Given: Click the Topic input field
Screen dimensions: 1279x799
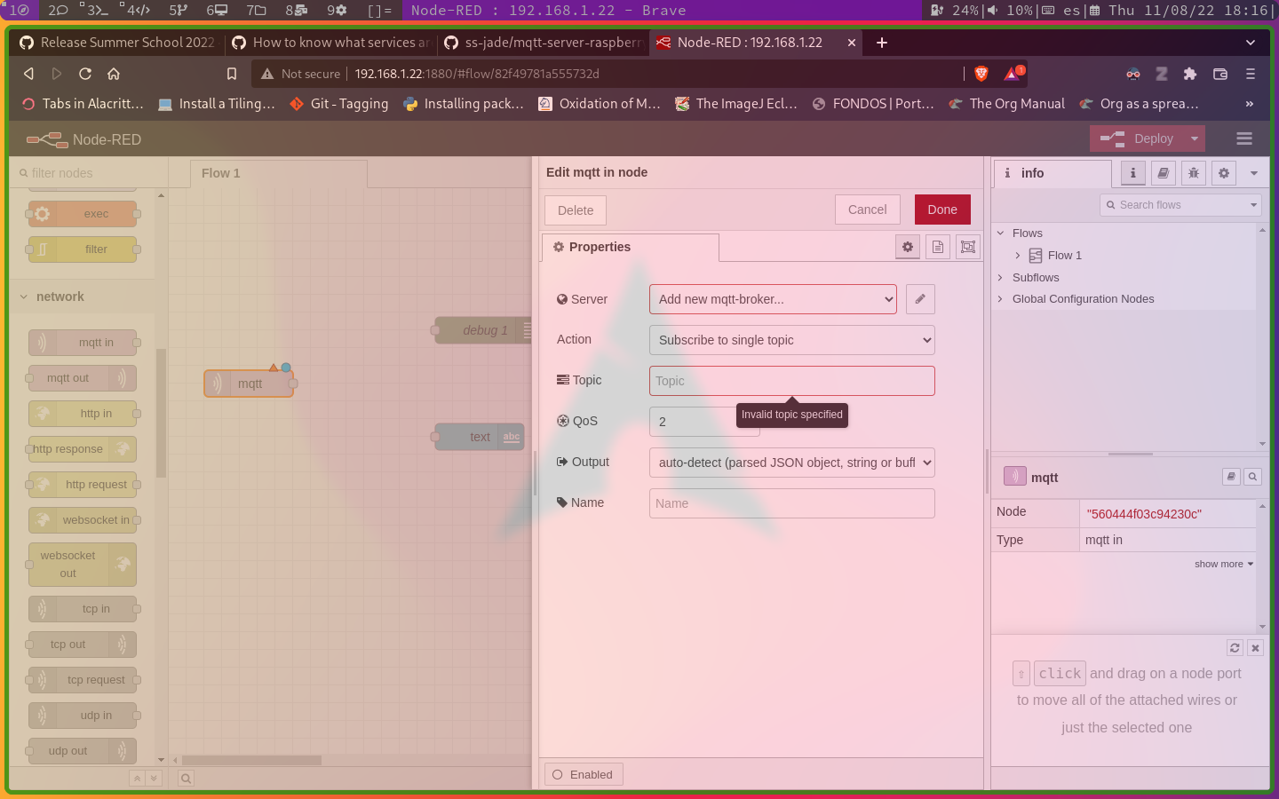Looking at the screenshot, I should tap(791, 381).
